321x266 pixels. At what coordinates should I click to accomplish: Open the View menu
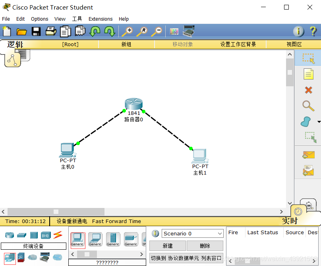click(x=60, y=19)
